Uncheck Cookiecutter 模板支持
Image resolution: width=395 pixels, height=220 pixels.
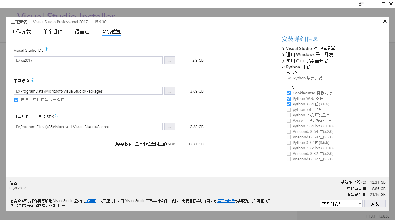tap(288, 93)
